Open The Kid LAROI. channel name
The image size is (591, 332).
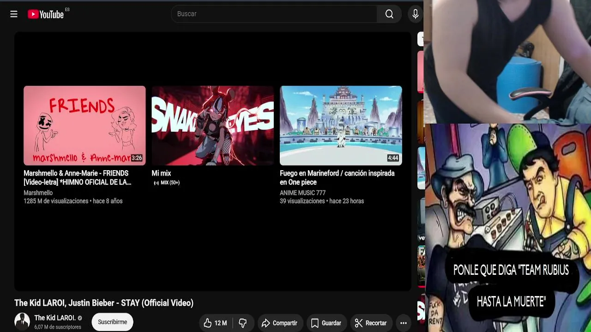55,318
